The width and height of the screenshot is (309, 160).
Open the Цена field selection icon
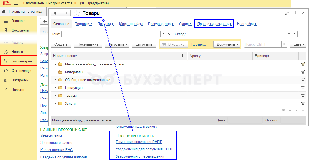click(169, 34)
